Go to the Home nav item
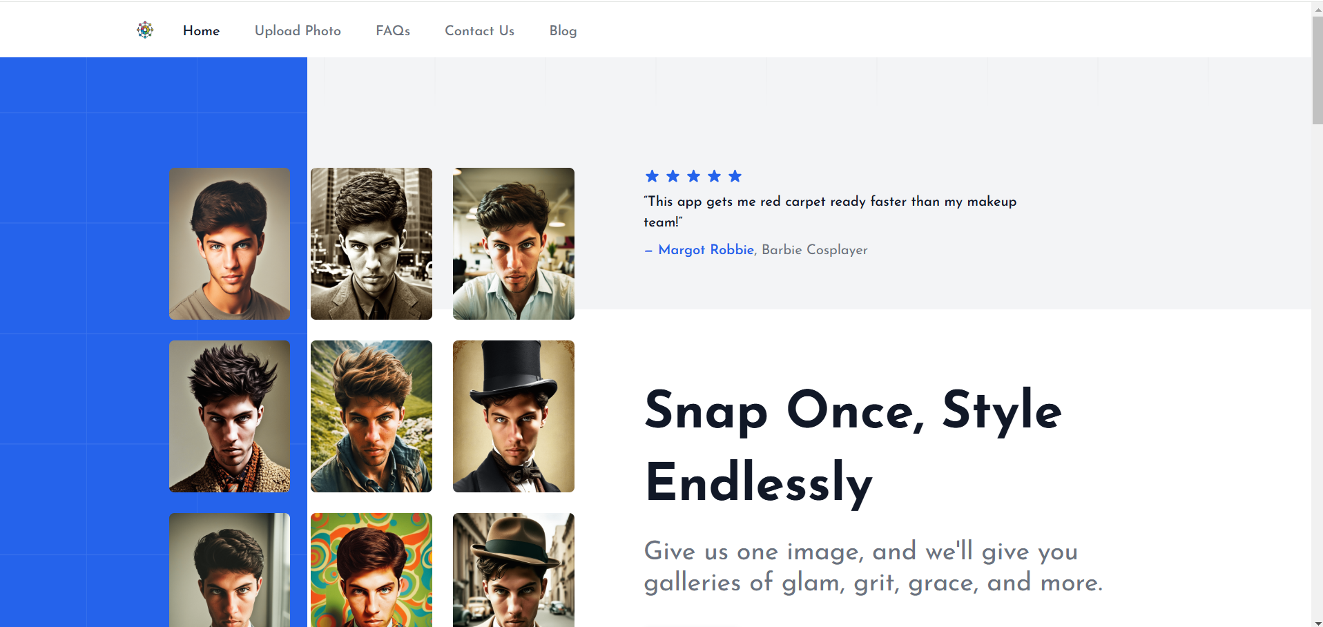The width and height of the screenshot is (1323, 627). click(201, 30)
